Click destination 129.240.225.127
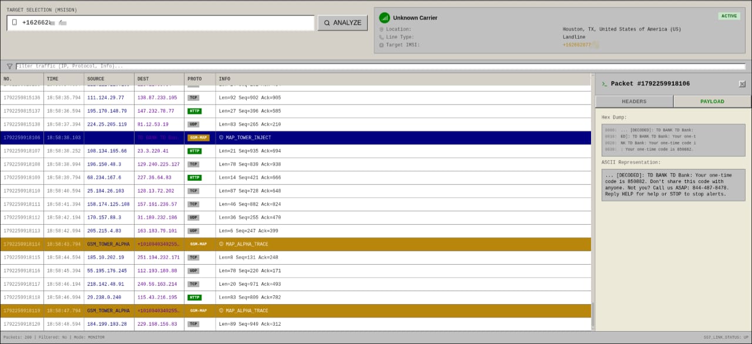 click(159, 165)
